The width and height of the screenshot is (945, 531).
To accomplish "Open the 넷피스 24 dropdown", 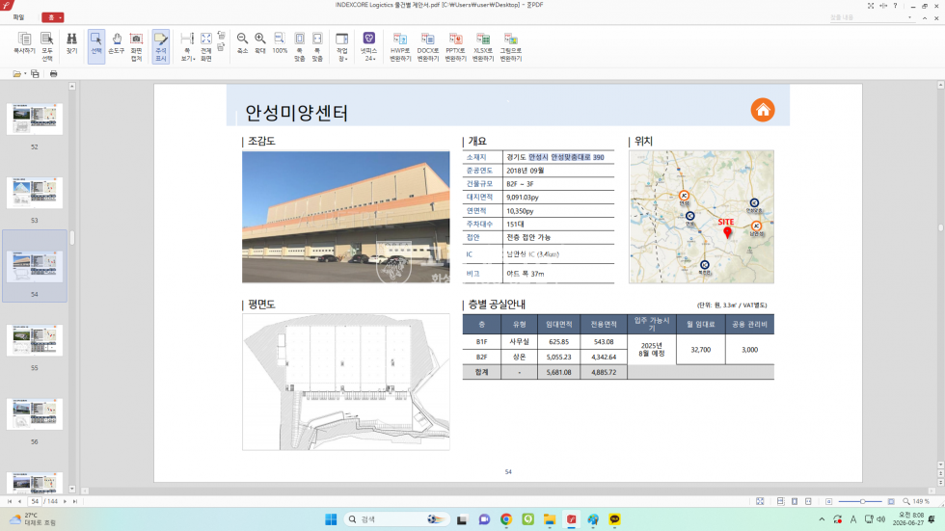I will point(368,46).
